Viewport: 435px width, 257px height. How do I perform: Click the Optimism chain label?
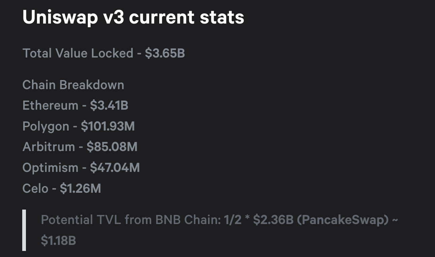(x=51, y=168)
